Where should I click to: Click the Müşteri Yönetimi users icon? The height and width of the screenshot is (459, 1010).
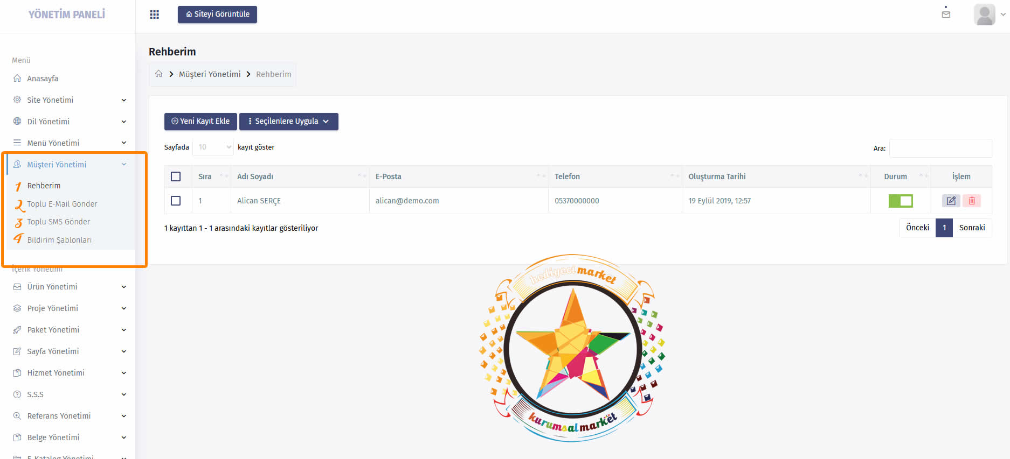(17, 164)
